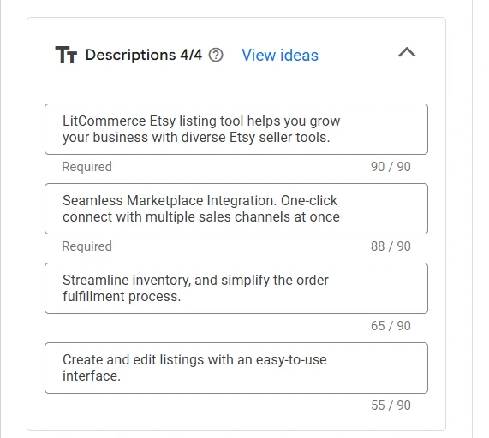This screenshot has width=489, height=438.
Task: Click the text-size icon beside Descriptions
Action: click(x=66, y=55)
